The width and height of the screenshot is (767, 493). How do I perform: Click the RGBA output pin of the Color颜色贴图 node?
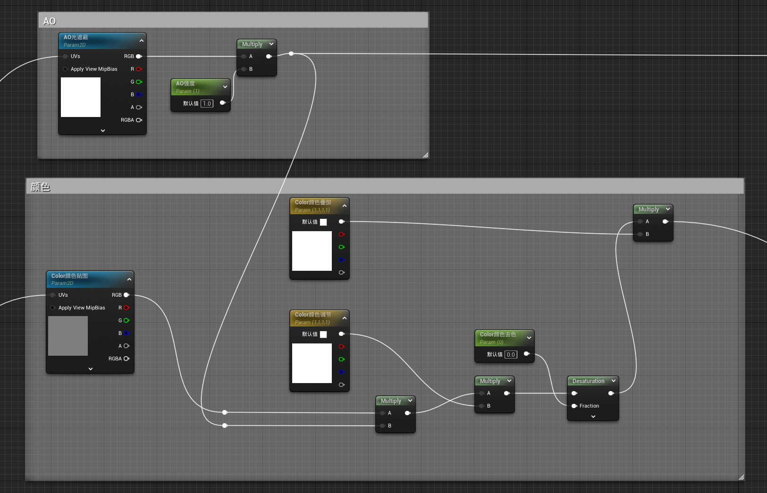click(126, 359)
